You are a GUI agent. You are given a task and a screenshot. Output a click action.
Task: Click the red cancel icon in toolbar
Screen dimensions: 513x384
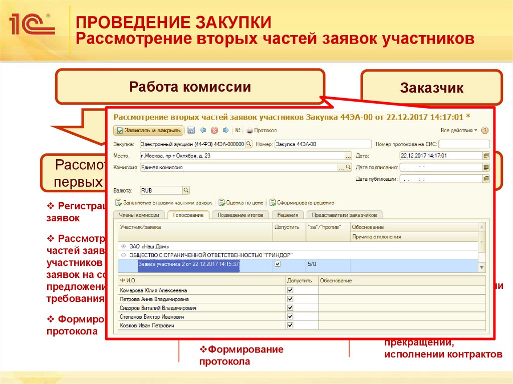[213, 131]
